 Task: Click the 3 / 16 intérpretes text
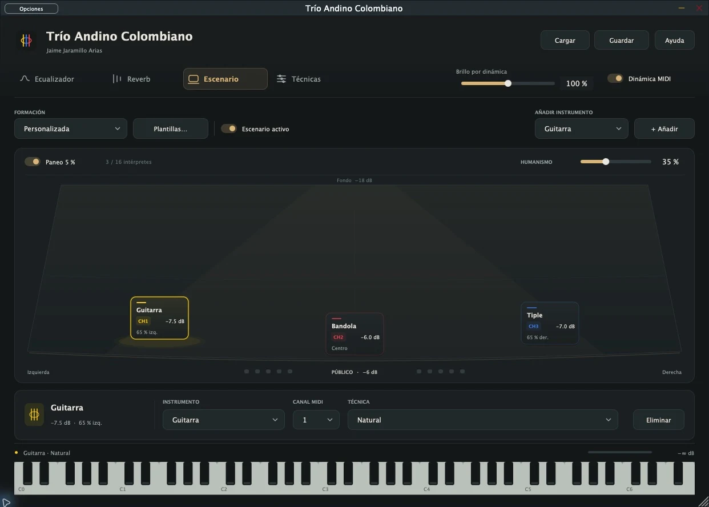[128, 162]
